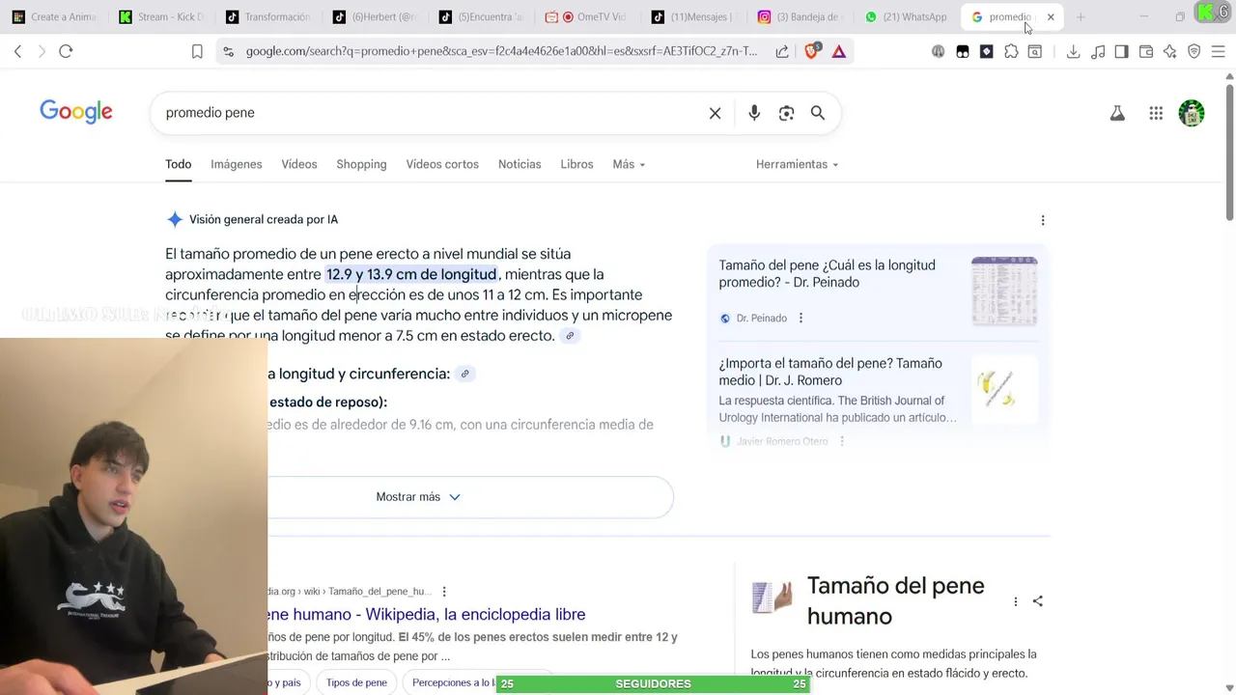
Task: Click the browser address bar URL
Action: coord(501,51)
